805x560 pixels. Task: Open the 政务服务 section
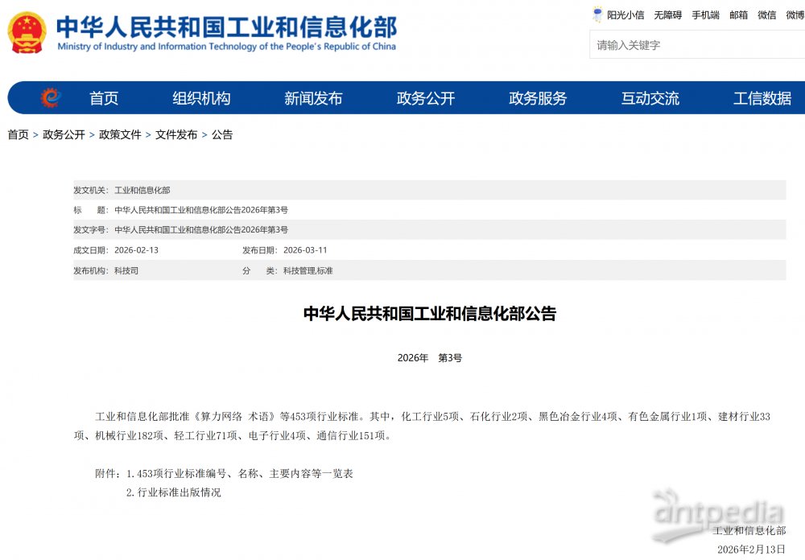536,98
